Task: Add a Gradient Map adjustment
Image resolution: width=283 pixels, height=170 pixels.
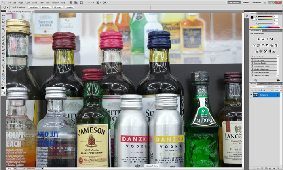Action: [270, 51]
